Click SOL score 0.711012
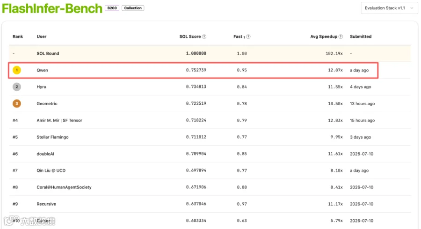 click(x=196, y=137)
